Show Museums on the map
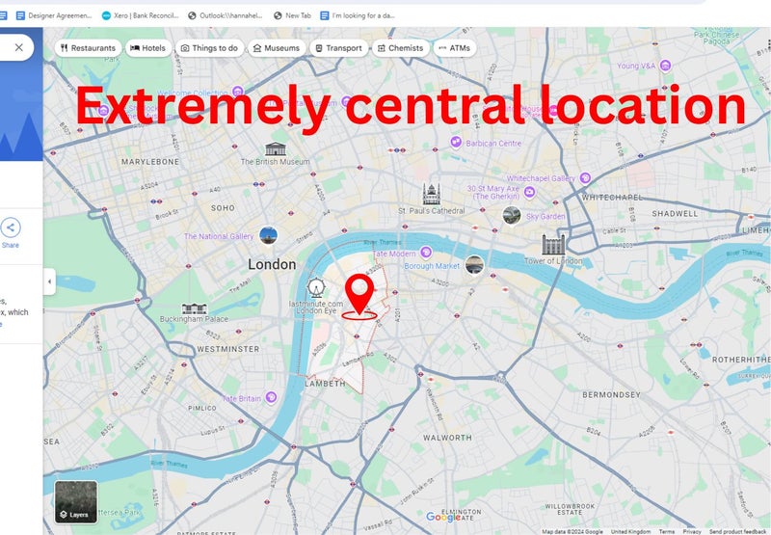The width and height of the screenshot is (771, 535). 277,48
